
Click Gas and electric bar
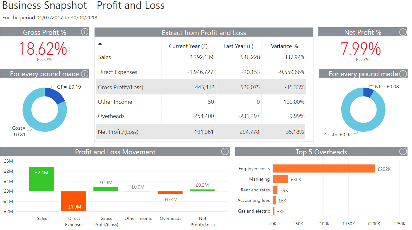[274, 211]
